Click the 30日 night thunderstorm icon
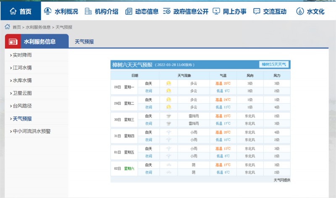Viewport: 336px width, 198px height. click(169, 123)
